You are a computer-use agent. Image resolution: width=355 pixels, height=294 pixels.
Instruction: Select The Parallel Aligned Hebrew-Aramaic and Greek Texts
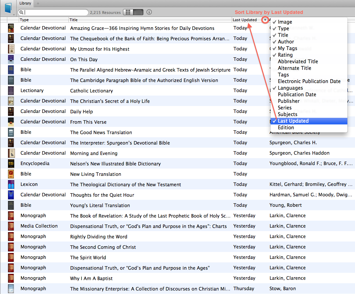tap(150, 70)
